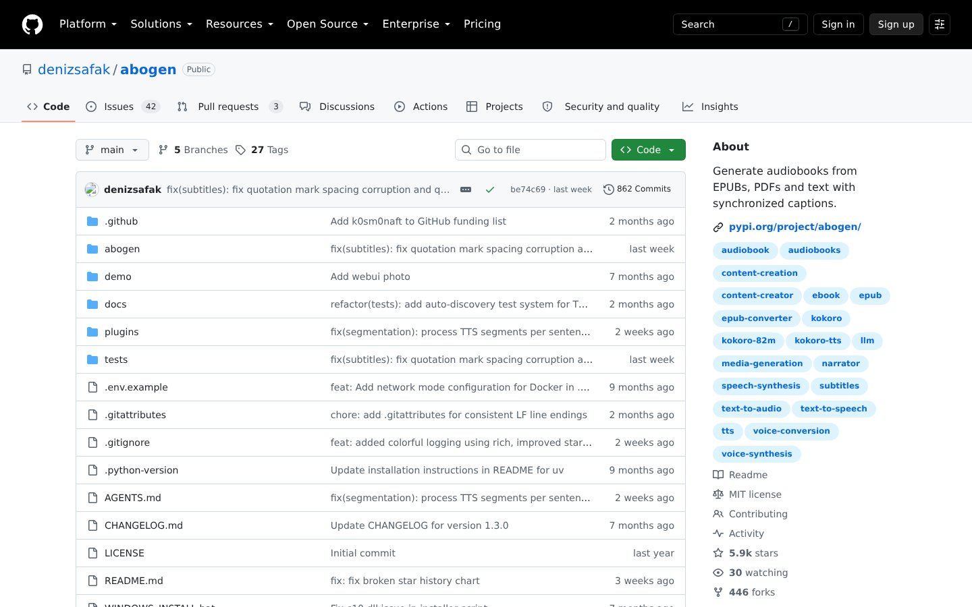Expand the commit message ellipsis icon
The image size is (972, 607).
click(x=466, y=190)
